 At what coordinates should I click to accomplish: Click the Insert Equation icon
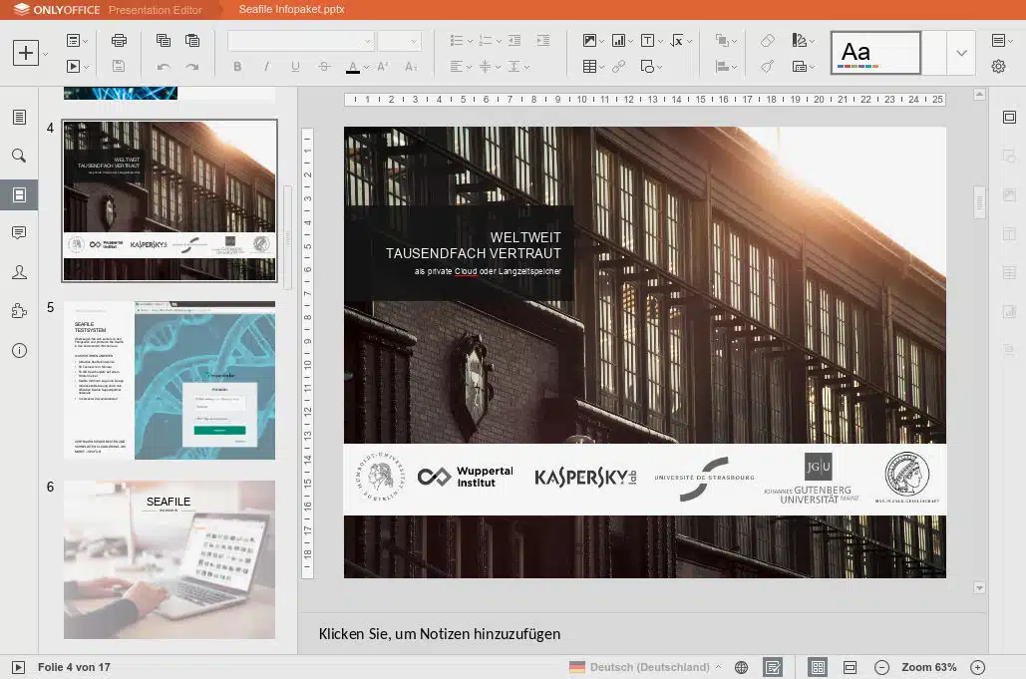[677, 41]
